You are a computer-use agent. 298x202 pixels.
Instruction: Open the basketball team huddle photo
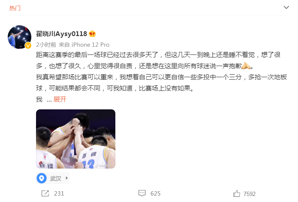coord(75,139)
